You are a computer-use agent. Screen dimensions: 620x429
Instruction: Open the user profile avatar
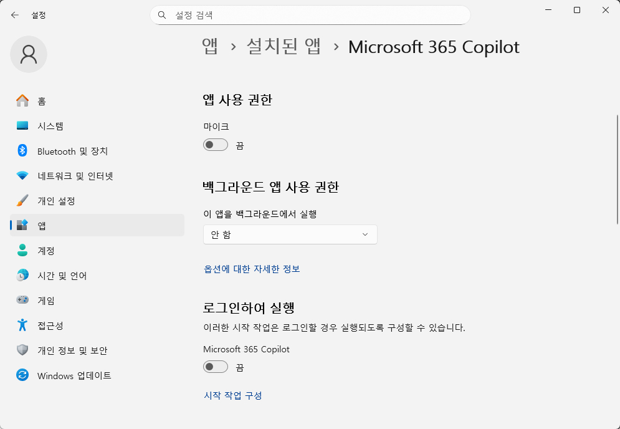(29, 54)
